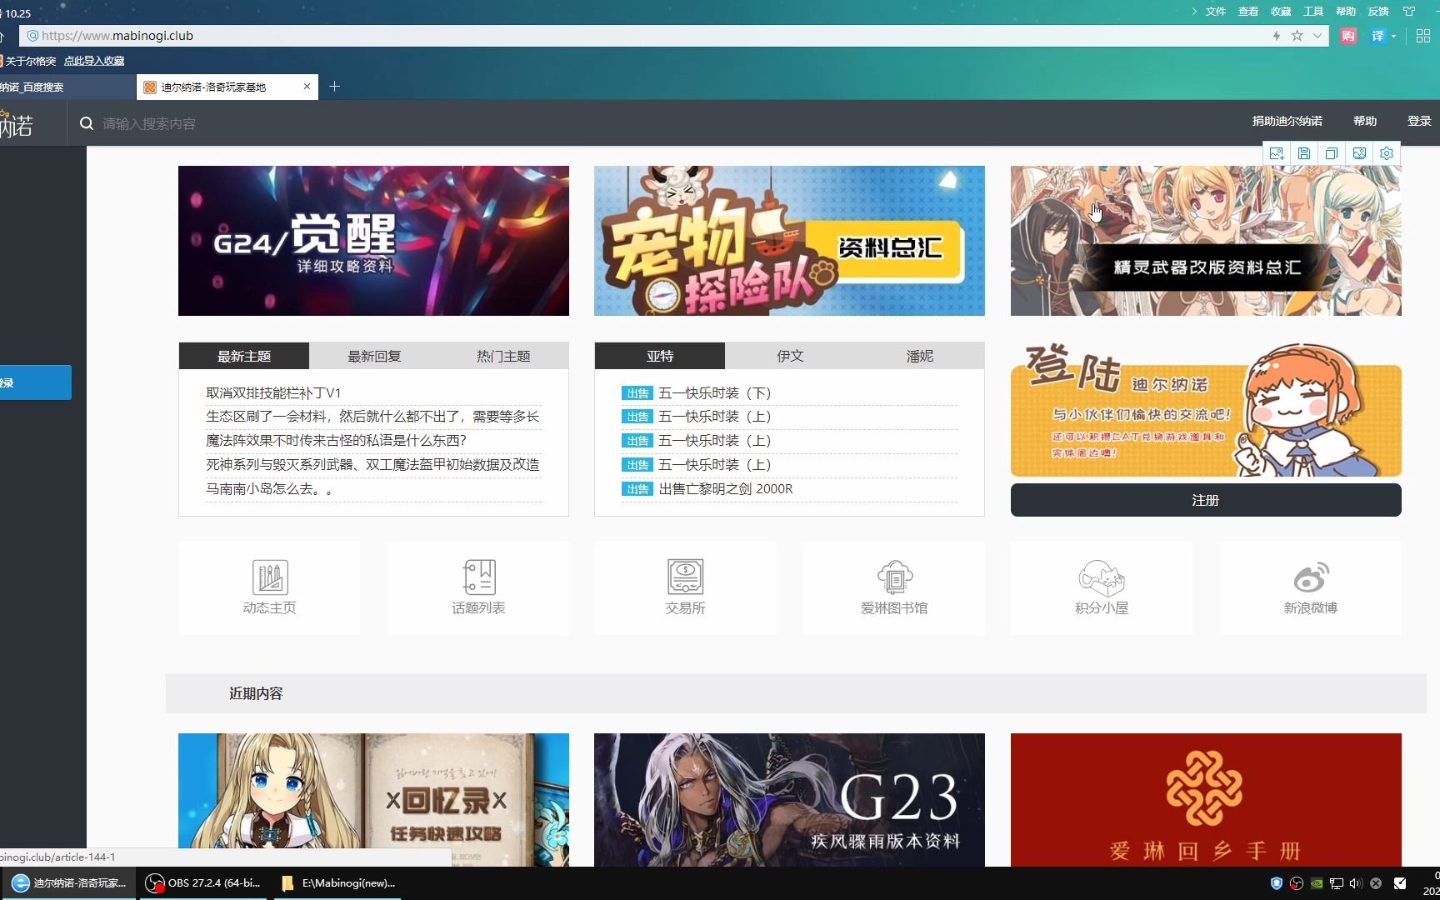Open the 回忆录 任务快速攻略 card

tap(373, 800)
